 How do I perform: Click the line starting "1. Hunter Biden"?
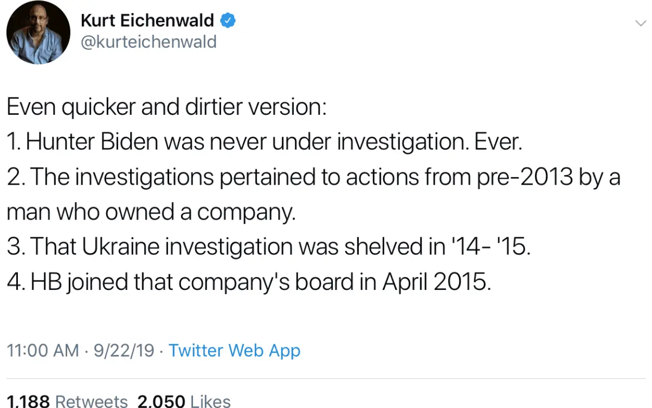[264, 142]
